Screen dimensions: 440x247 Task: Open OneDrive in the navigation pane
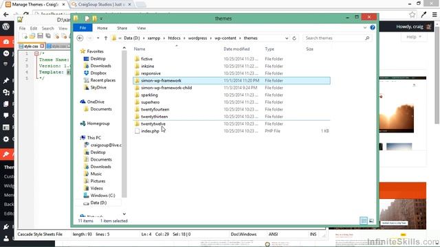coord(96,102)
